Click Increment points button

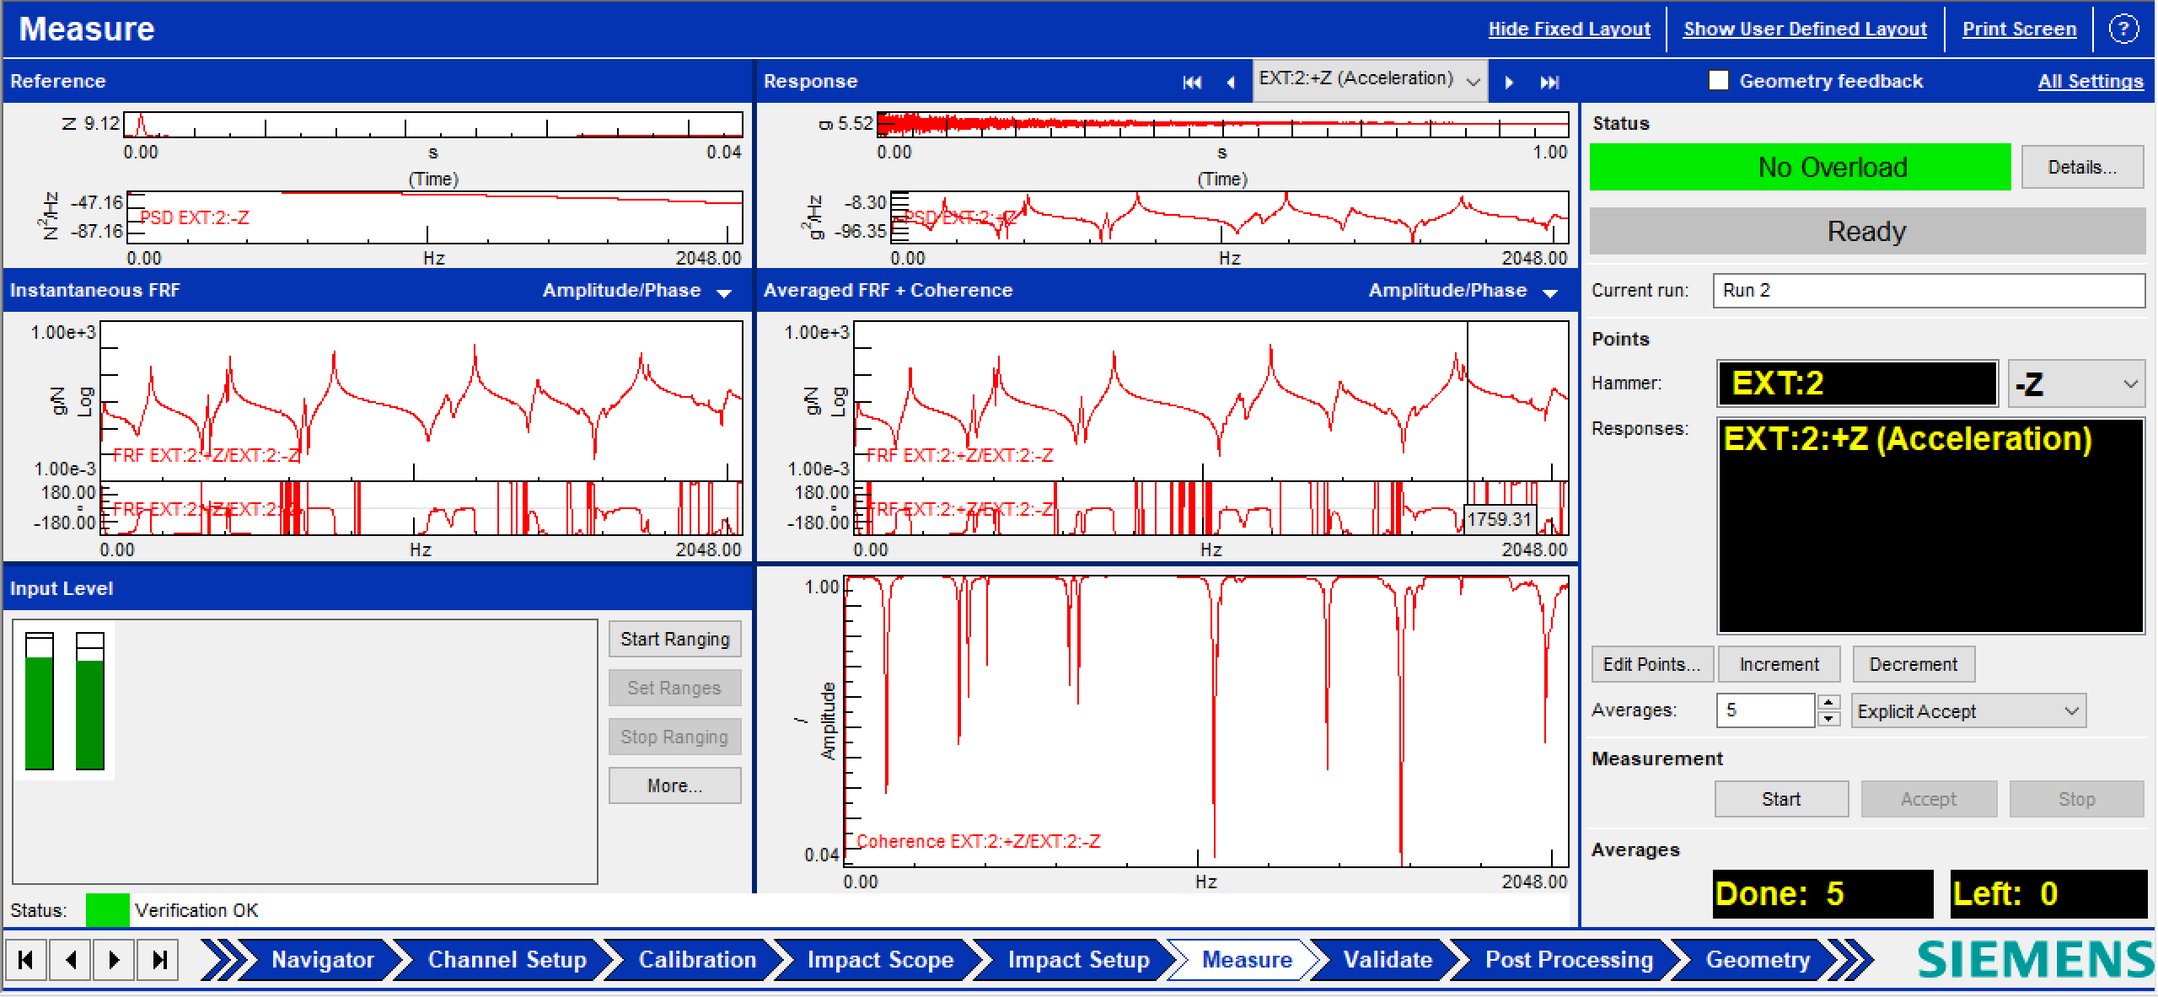(1779, 664)
